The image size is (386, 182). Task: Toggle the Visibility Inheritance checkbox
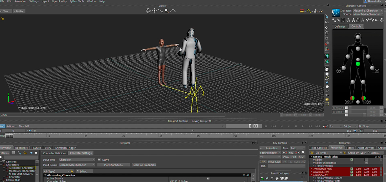tap(366, 163)
